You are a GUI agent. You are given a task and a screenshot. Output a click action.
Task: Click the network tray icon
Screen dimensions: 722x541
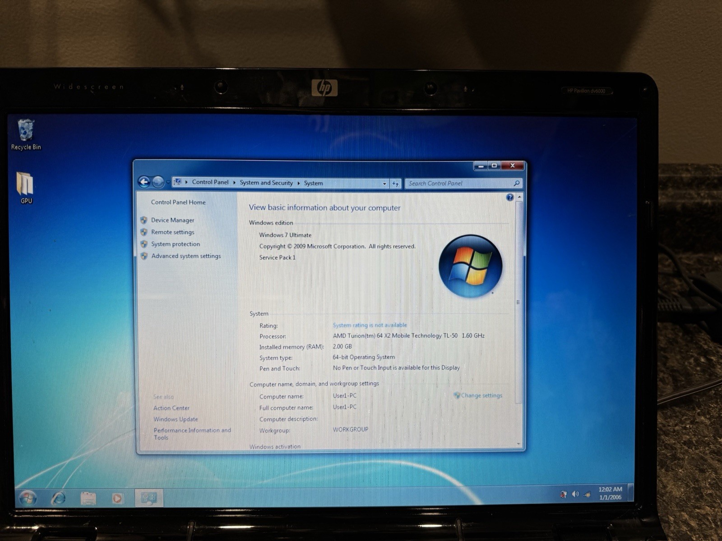[587, 495]
